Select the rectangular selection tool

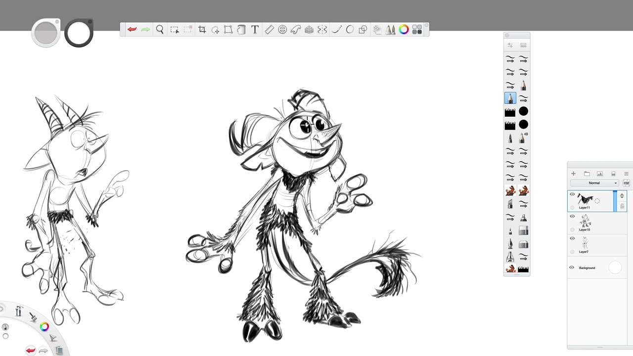pos(174,30)
